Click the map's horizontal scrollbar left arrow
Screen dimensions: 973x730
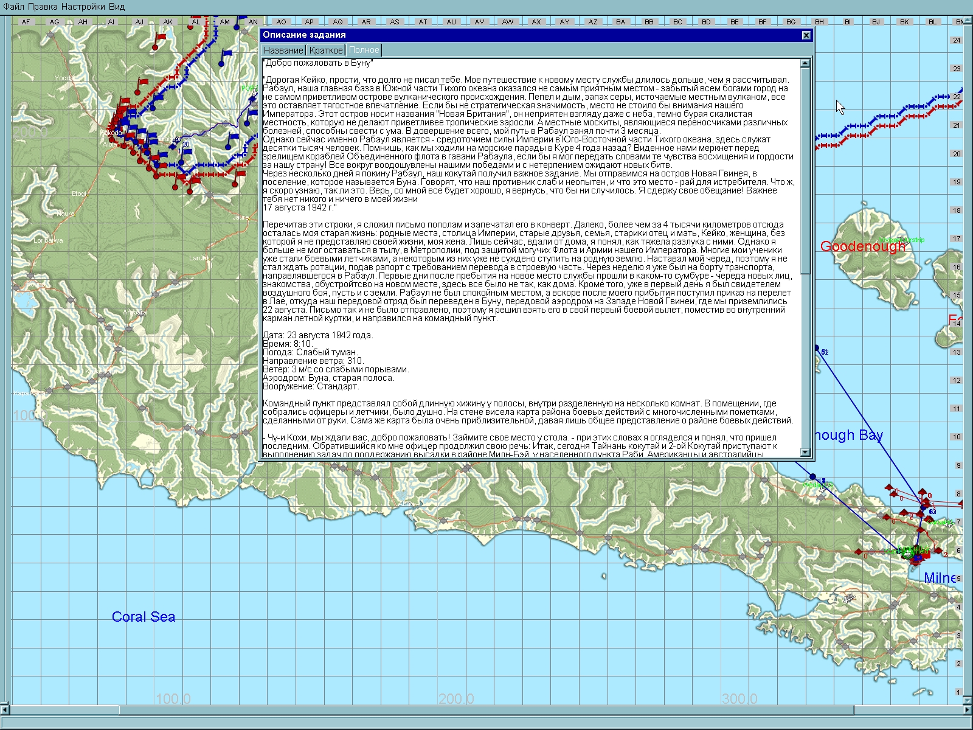5,710
